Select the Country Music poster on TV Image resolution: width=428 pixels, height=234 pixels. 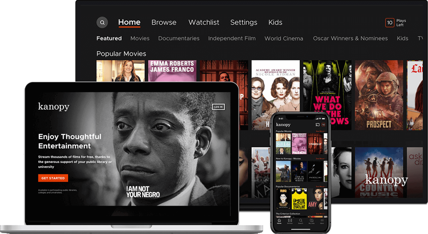[379, 172]
